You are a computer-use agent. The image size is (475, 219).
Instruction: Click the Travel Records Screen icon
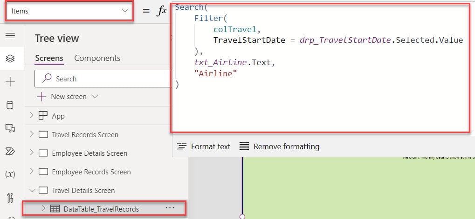coord(43,135)
